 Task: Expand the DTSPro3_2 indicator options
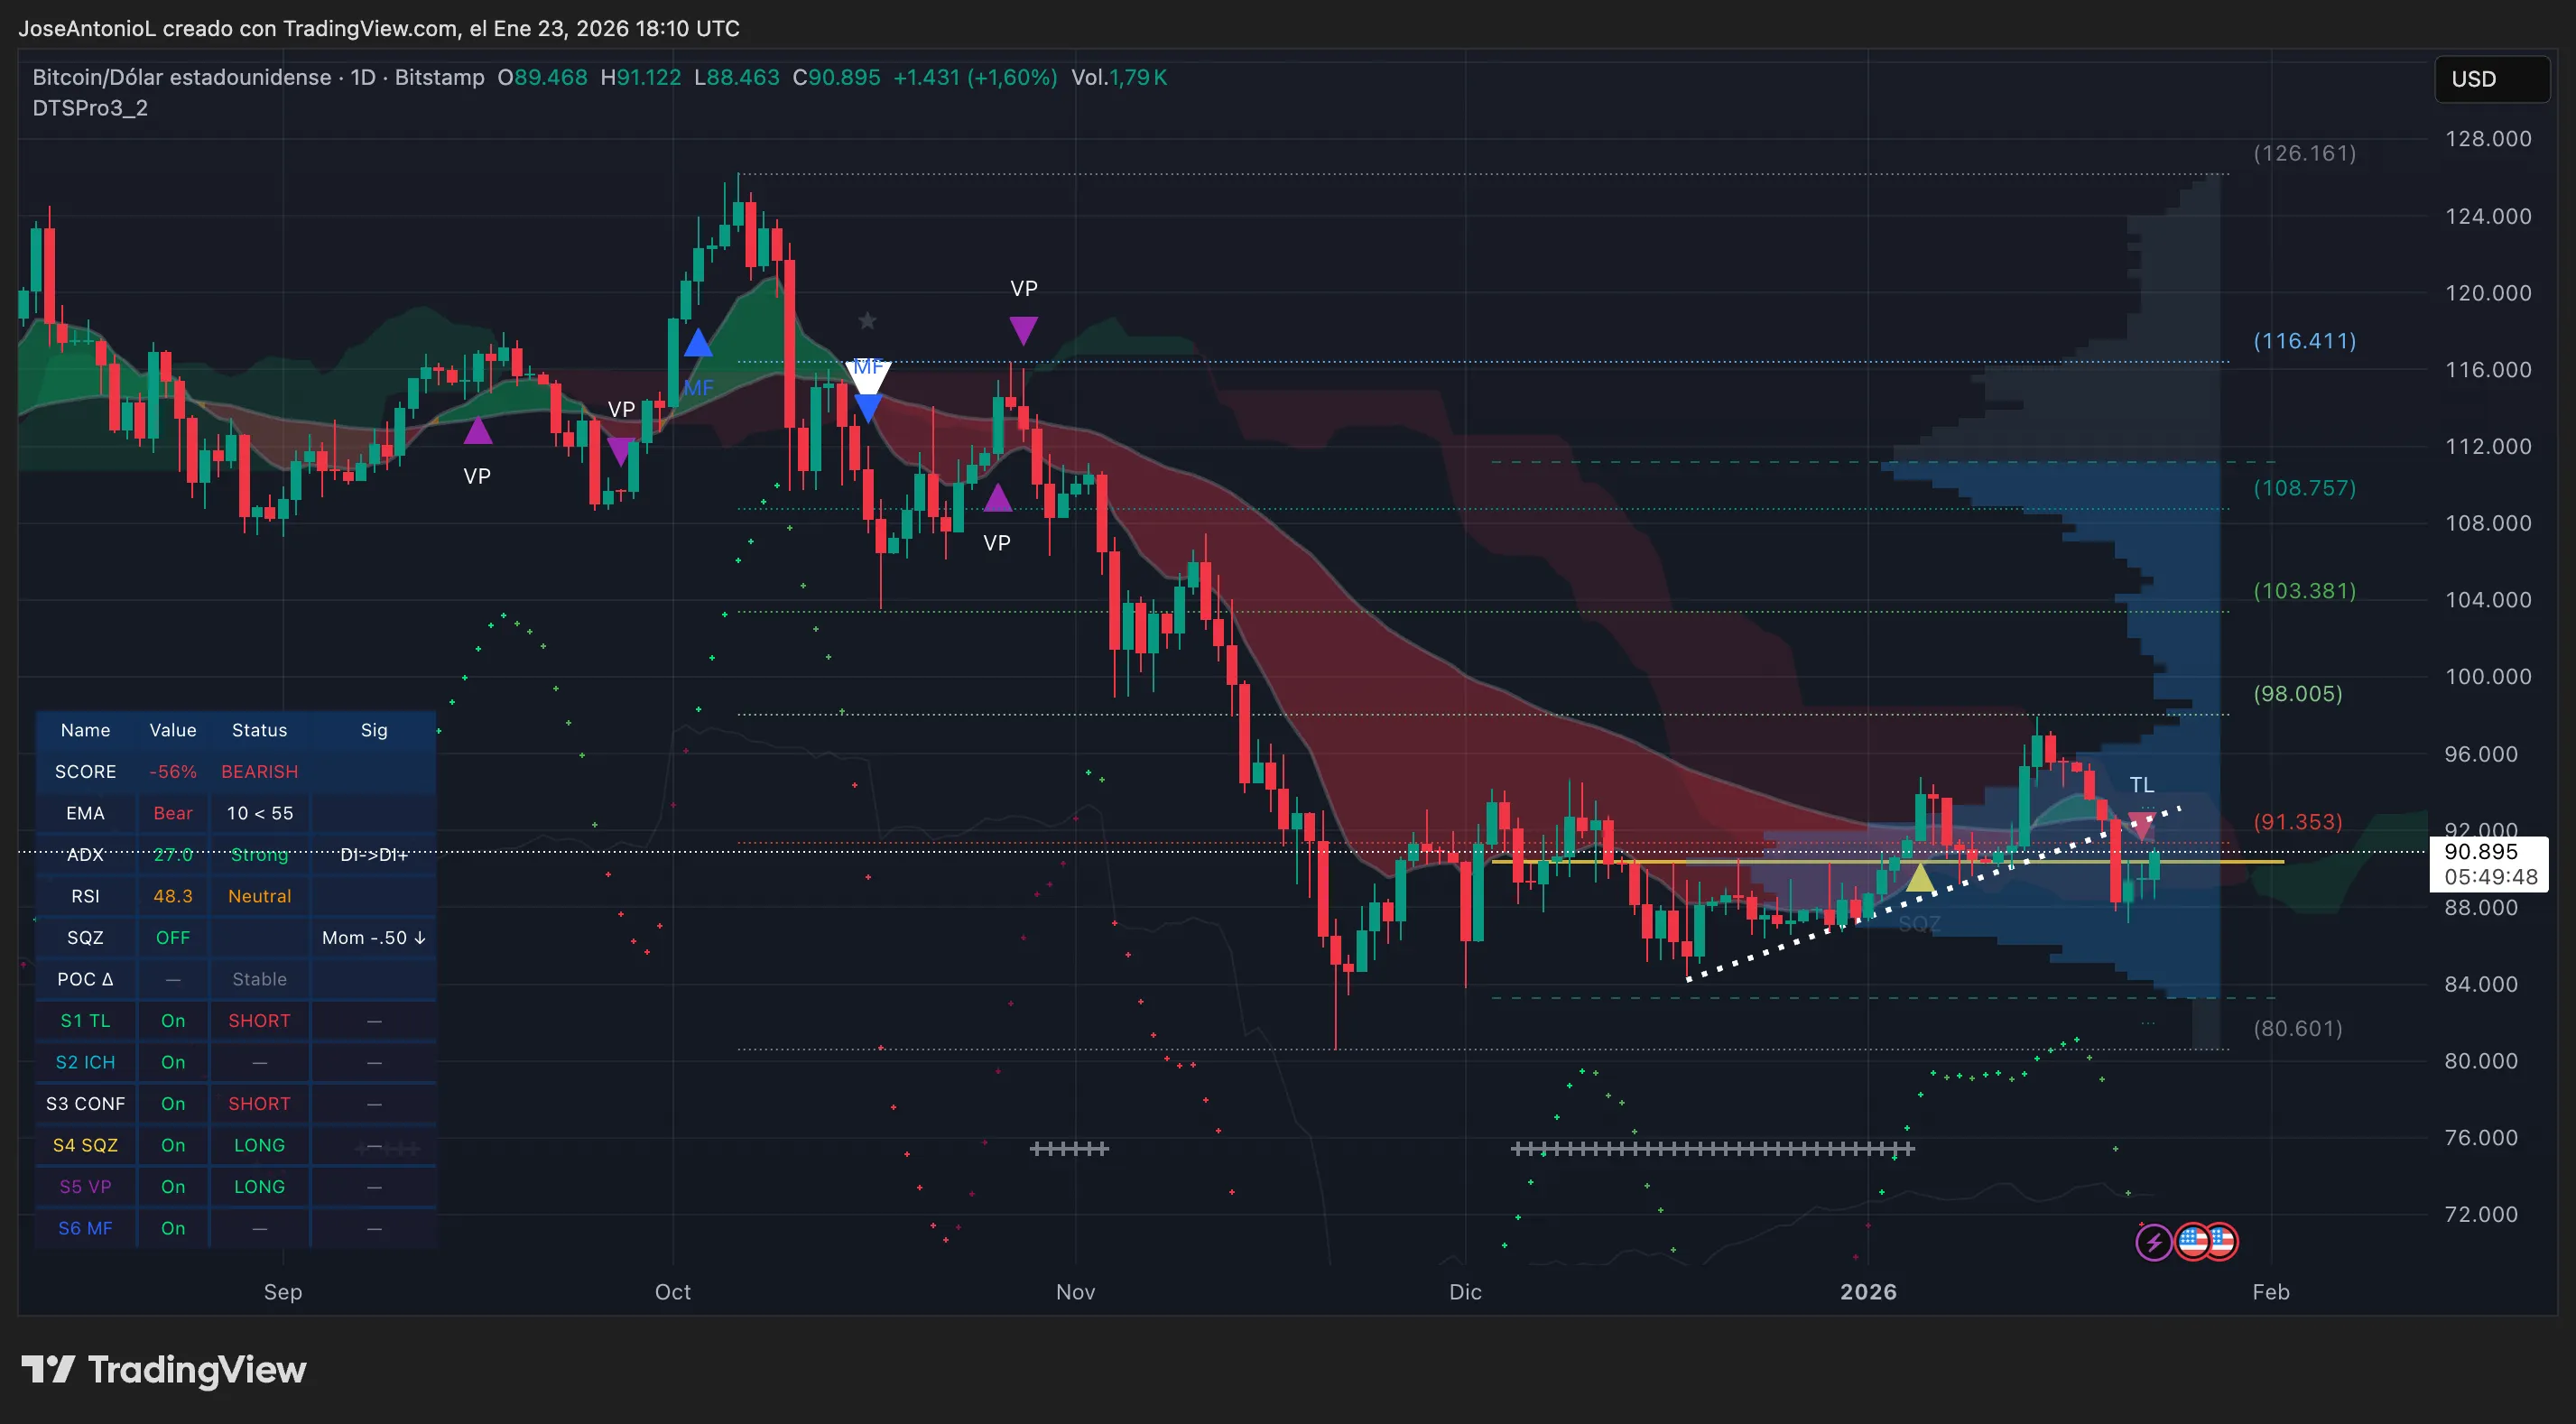[90, 108]
